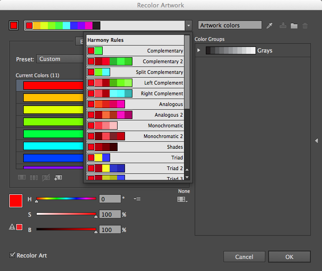Viewport: 322px width, 271px height.
Task: Exclude selected colors icon
Action: (46, 178)
